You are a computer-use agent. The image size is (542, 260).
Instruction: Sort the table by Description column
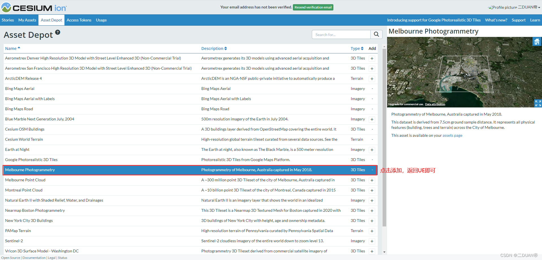click(x=214, y=49)
